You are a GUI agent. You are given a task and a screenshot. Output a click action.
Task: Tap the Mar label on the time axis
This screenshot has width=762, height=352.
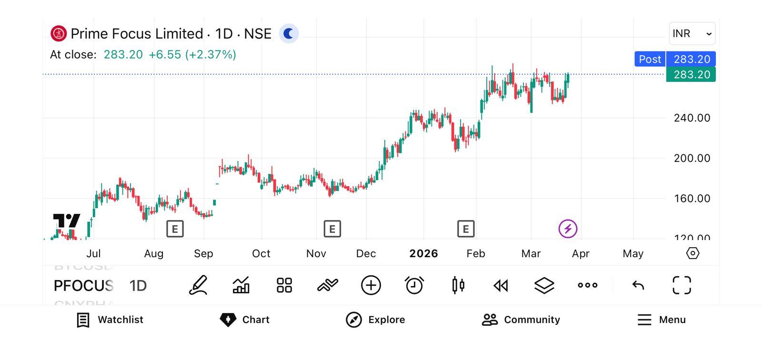[531, 253]
